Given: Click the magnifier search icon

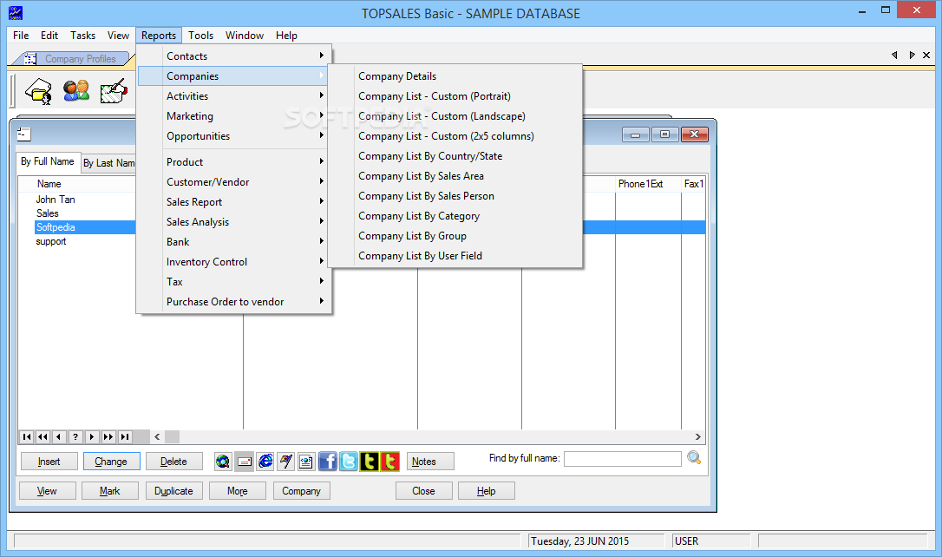Looking at the screenshot, I should click(694, 458).
